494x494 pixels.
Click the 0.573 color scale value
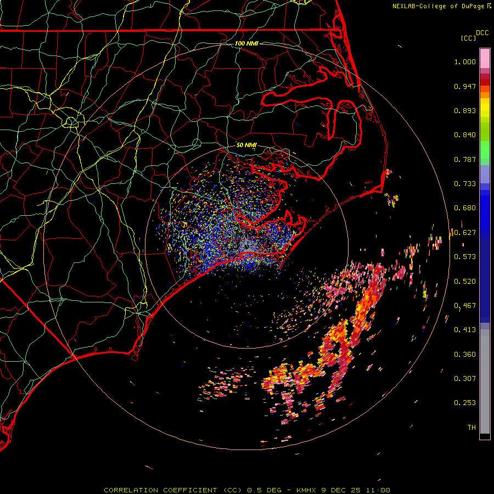pyautogui.click(x=465, y=257)
